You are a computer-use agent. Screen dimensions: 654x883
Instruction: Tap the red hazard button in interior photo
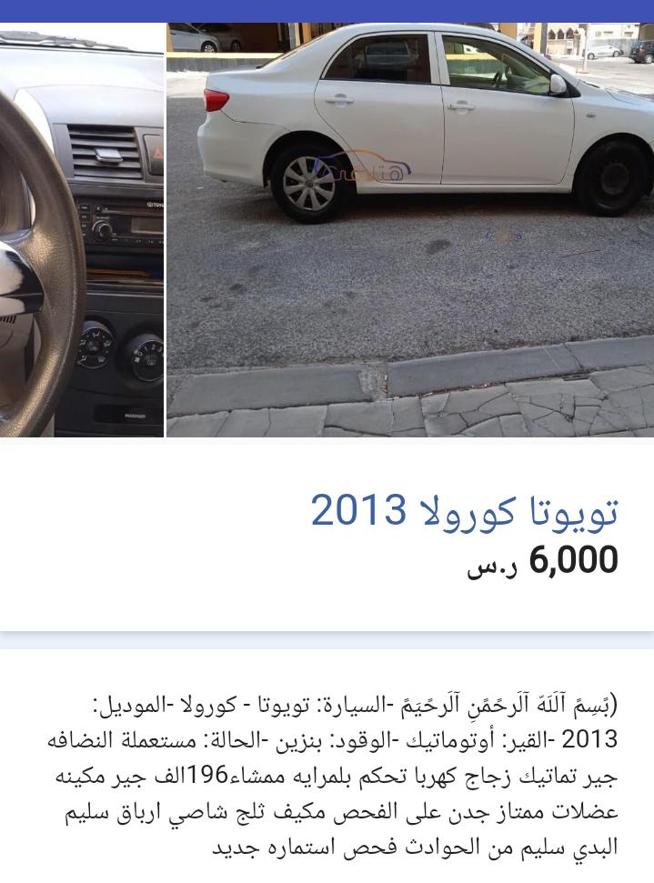point(155,153)
